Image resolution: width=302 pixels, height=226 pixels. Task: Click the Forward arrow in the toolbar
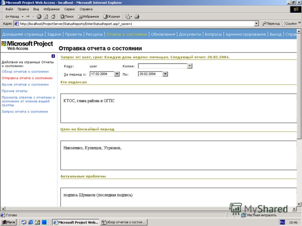(x=28, y=17)
